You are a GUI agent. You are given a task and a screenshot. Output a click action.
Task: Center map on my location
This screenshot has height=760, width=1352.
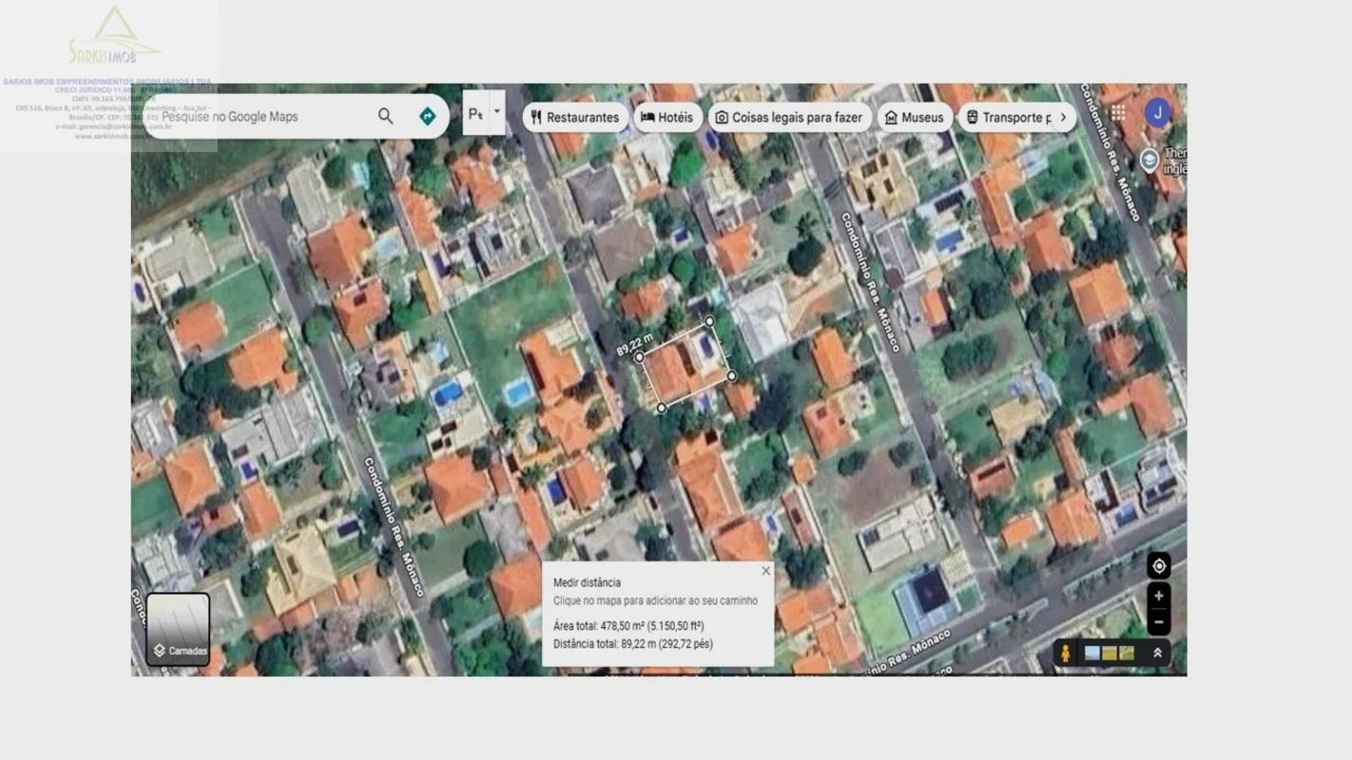[1158, 566]
